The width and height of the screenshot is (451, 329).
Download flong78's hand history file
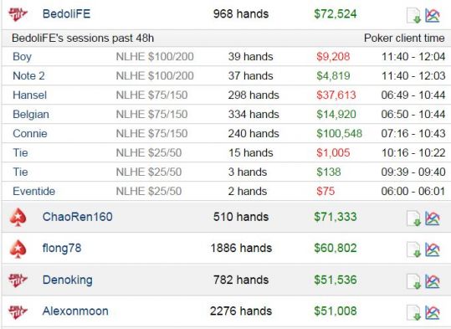tap(413, 249)
